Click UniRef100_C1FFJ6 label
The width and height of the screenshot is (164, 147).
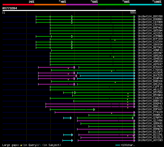150,87
